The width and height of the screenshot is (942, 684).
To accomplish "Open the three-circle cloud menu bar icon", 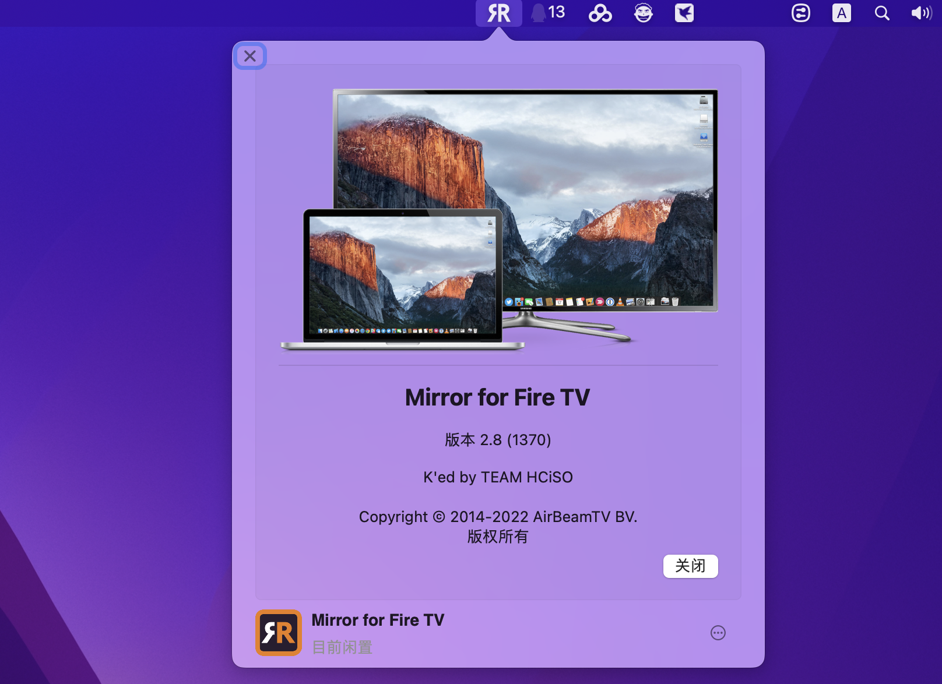I will (600, 13).
